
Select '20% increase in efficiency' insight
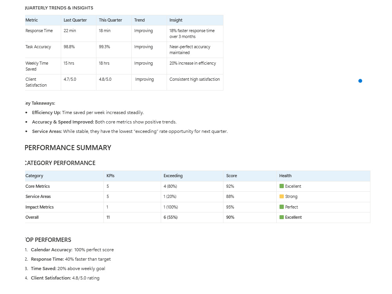(x=192, y=63)
